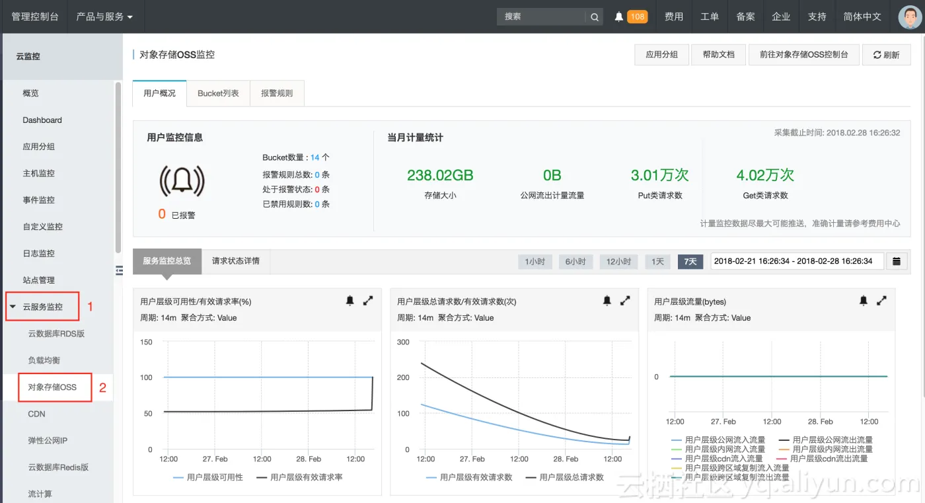Click the sidebar vertical scrollbar

point(118,167)
